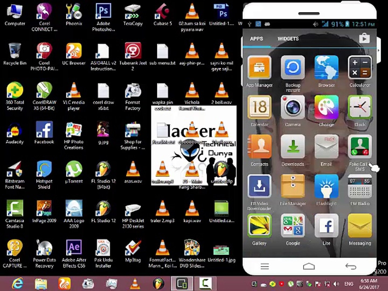Image resolution: width=388 pixels, height=291 pixels.
Task: Select the Format Factory desktop shortcut
Action: (x=133, y=96)
